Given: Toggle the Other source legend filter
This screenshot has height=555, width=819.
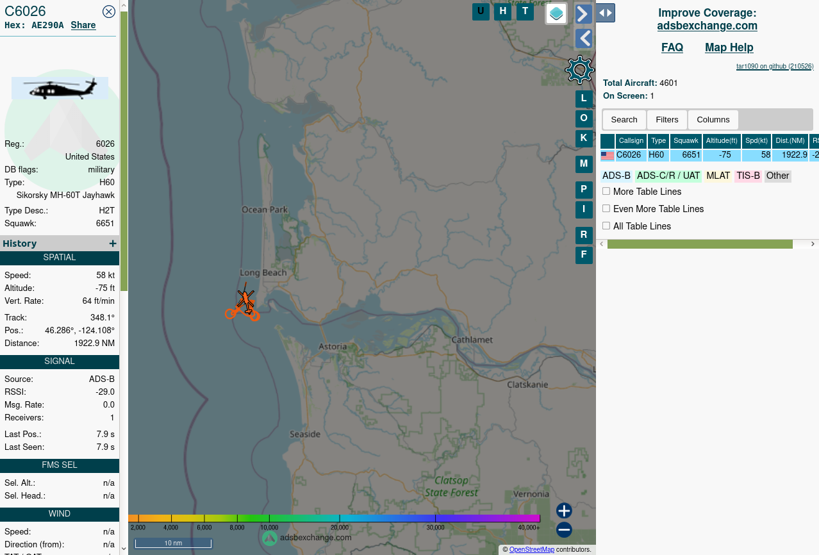Looking at the screenshot, I should coord(777,176).
